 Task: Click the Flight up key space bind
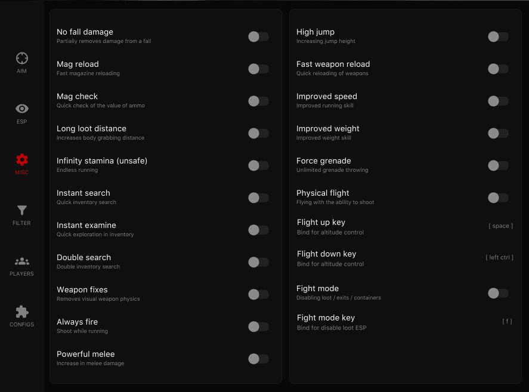click(x=500, y=226)
